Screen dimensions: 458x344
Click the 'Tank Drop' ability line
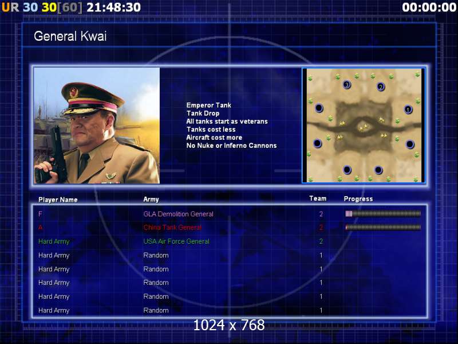(203, 113)
